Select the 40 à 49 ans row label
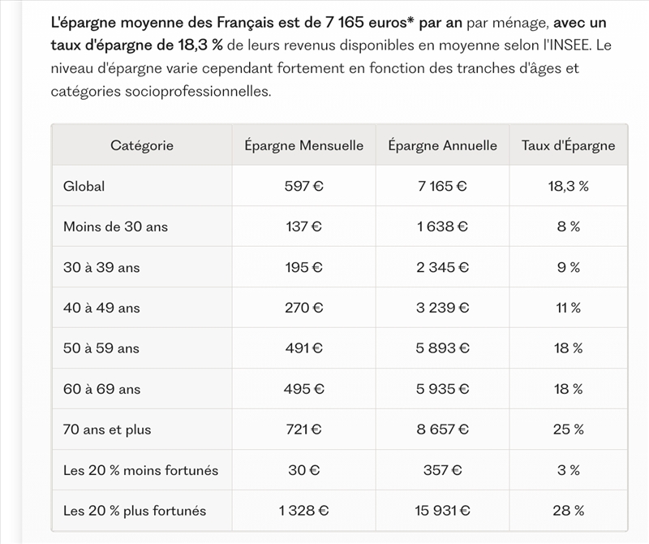The image size is (649, 544). pyautogui.click(x=101, y=308)
